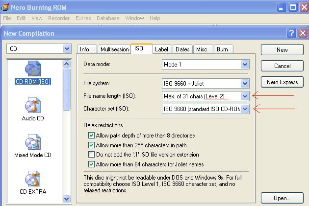Close the New Compilation dialog
Screen dimensions: 309x206
pos(303,33)
